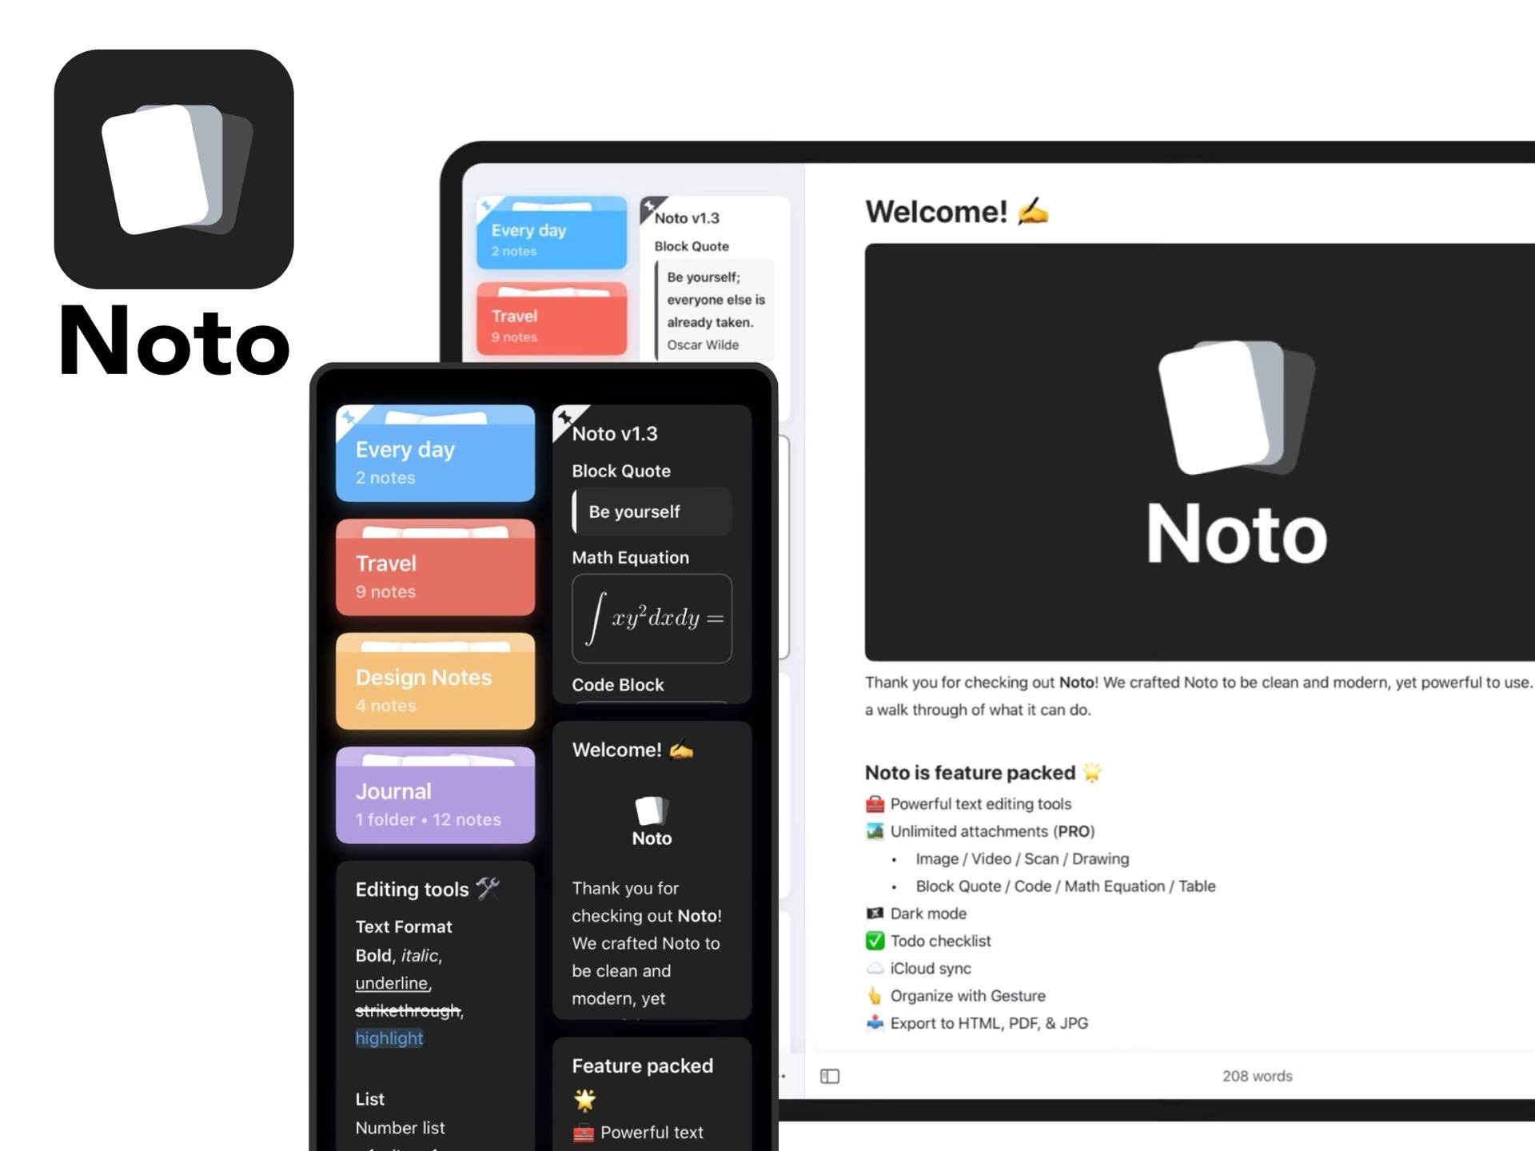This screenshot has width=1535, height=1151.
Task: Click the Export to HTML PDF icon
Action: click(873, 1026)
